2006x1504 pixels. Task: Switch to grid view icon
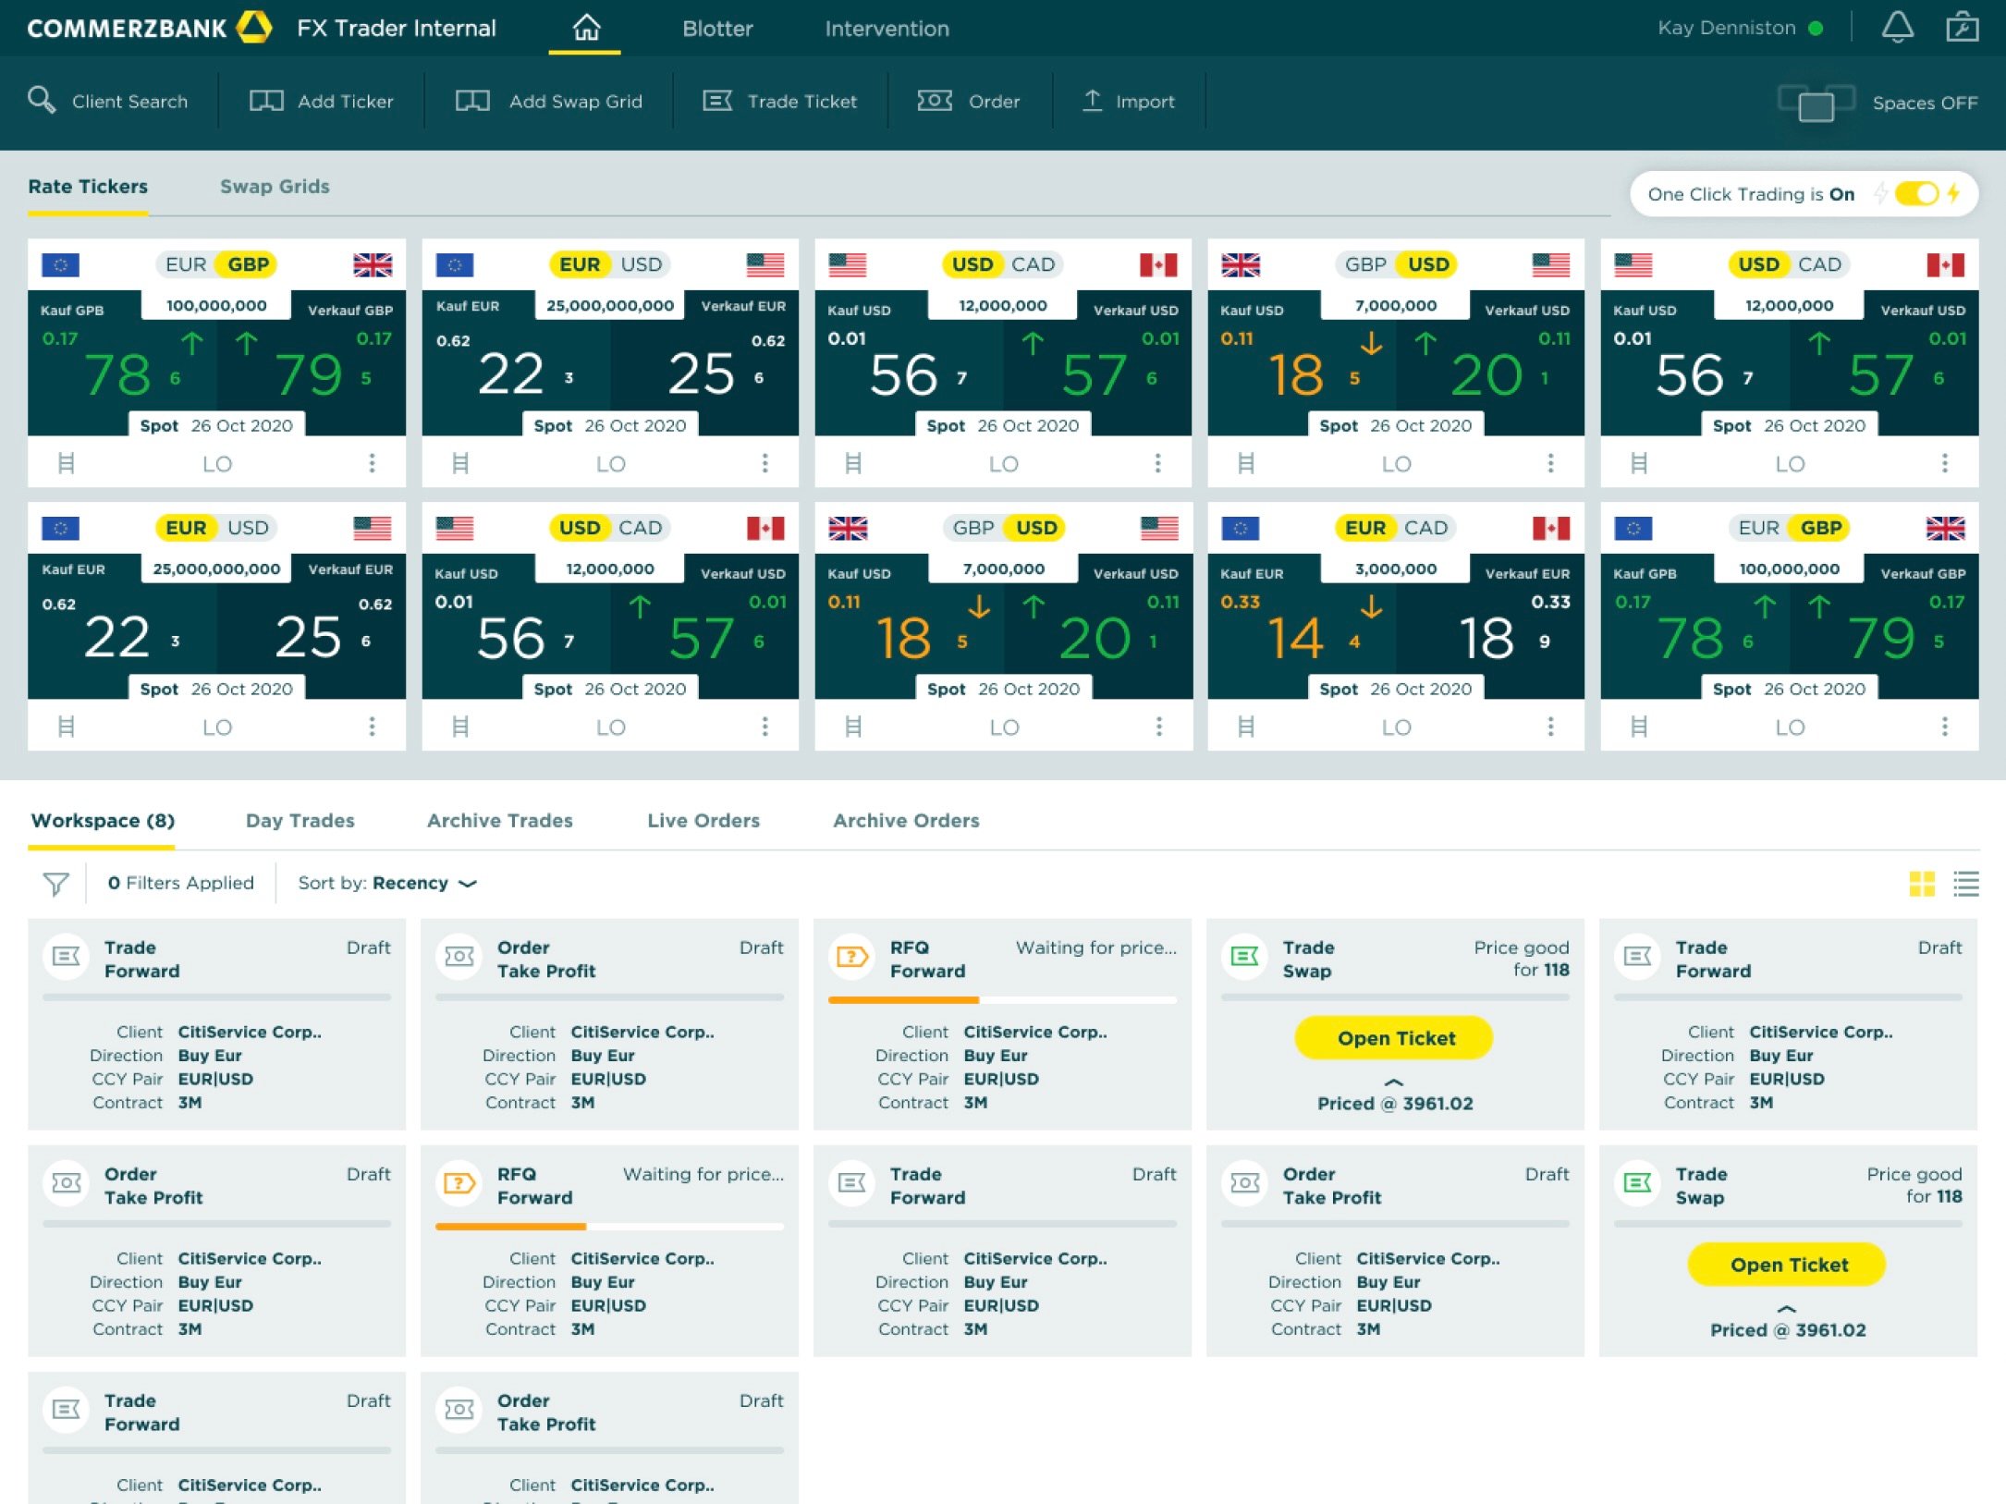pos(1921,884)
